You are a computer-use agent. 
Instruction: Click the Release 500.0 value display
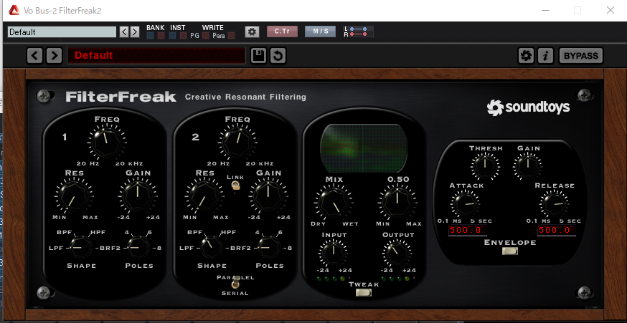[557, 230]
